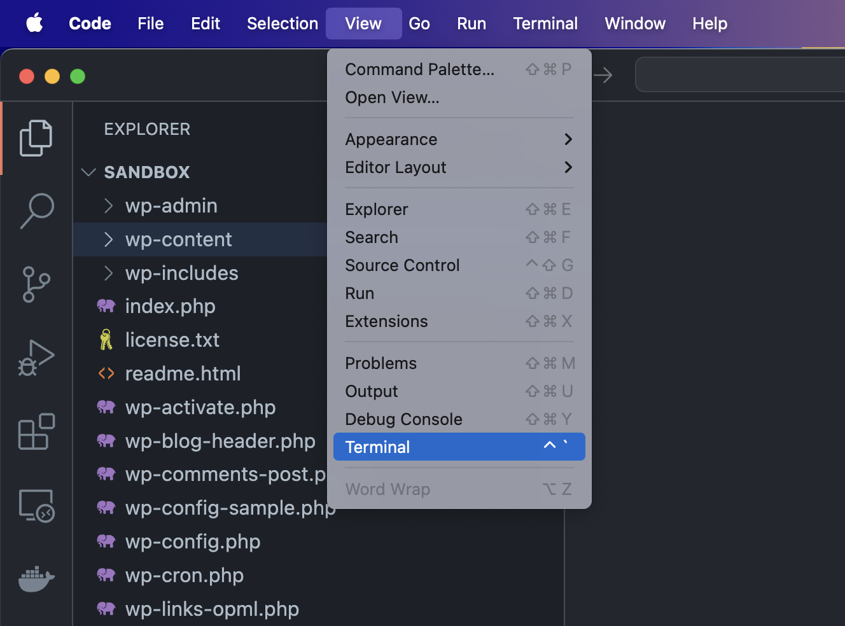Show the Output panel from menu
This screenshot has height=626, width=845.
(x=459, y=391)
